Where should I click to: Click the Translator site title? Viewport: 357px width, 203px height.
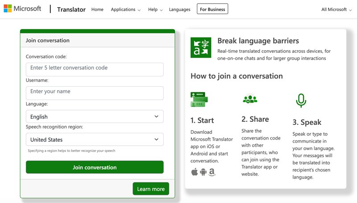pos(71,9)
